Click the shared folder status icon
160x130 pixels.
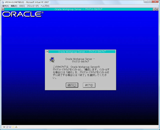(x=13, y=127)
